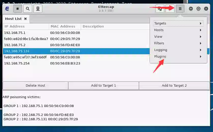This screenshot has width=213, height=132.
Task: Select host fe80::e95c:ef37:3ef3:660f
Action: [25, 57]
